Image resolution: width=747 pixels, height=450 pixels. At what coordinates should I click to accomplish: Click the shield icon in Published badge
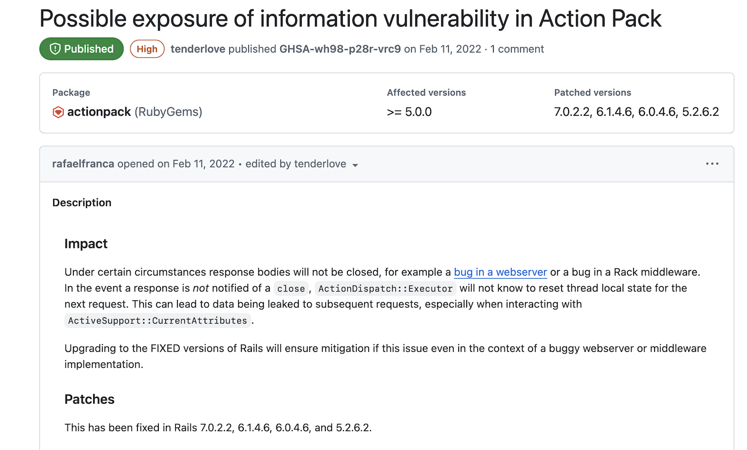pyautogui.click(x=55, y=49)
